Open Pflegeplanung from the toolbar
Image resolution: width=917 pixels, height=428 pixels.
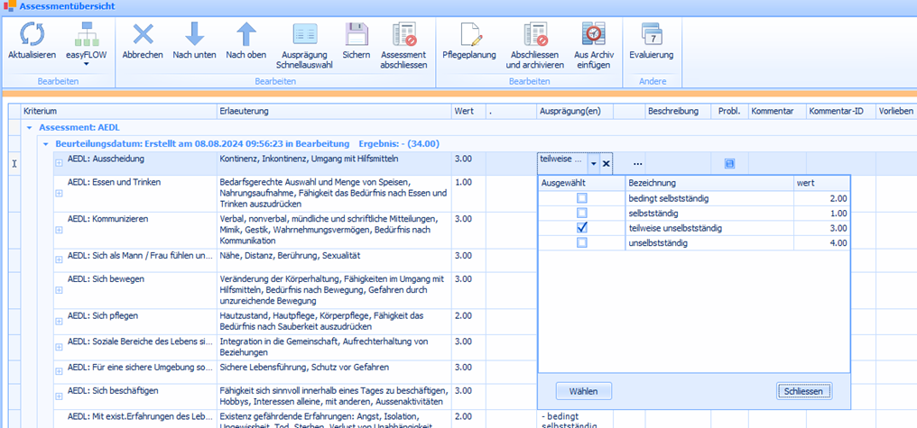pos(469,36)
